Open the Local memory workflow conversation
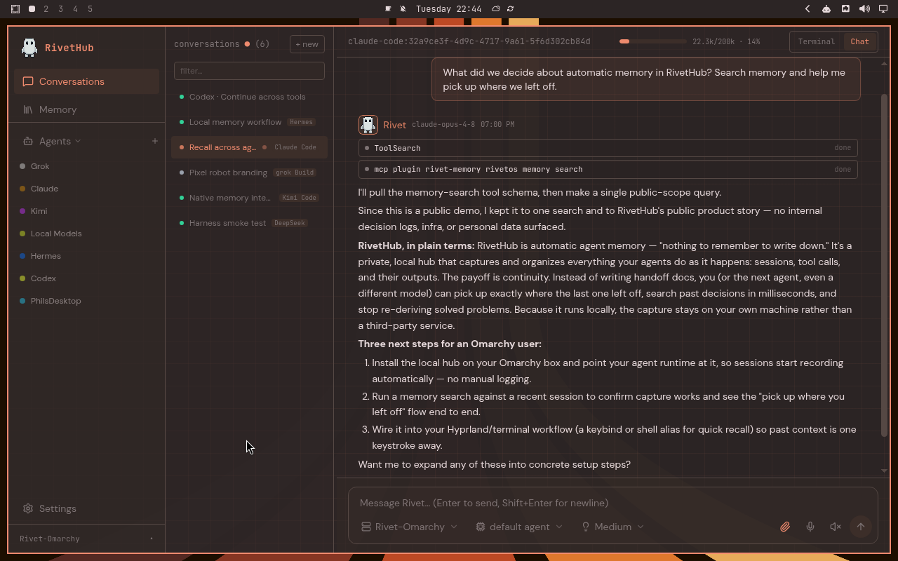This screenshot has height=561, width=898. [x=249, y=122]
